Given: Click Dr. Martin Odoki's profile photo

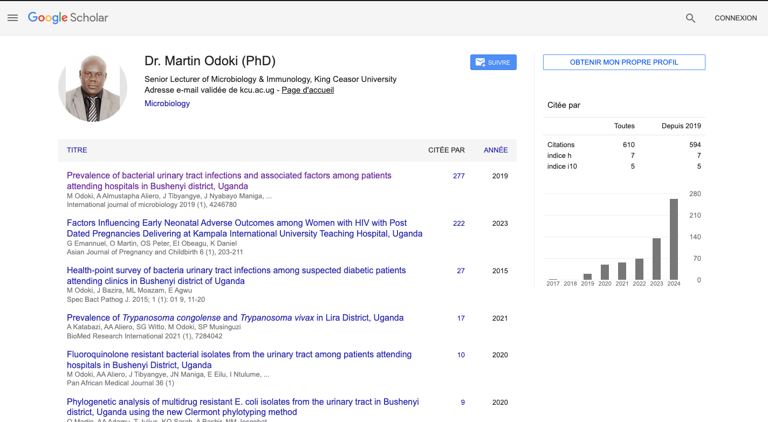Looking at the screenshot, I should [93, 88].
